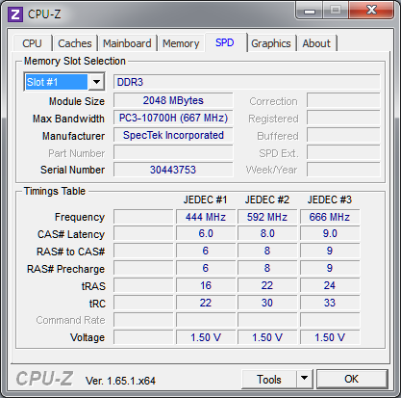
Task: Click the Tools button
Action: tap(269, 379)
